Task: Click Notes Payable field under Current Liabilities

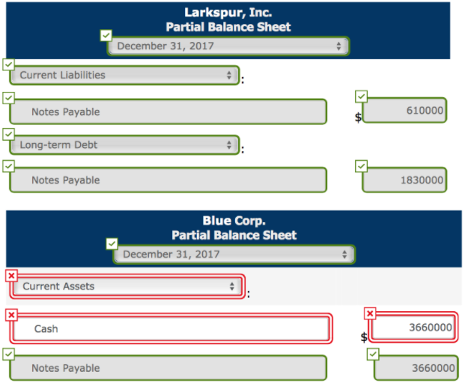Action: tap(168, 111)
